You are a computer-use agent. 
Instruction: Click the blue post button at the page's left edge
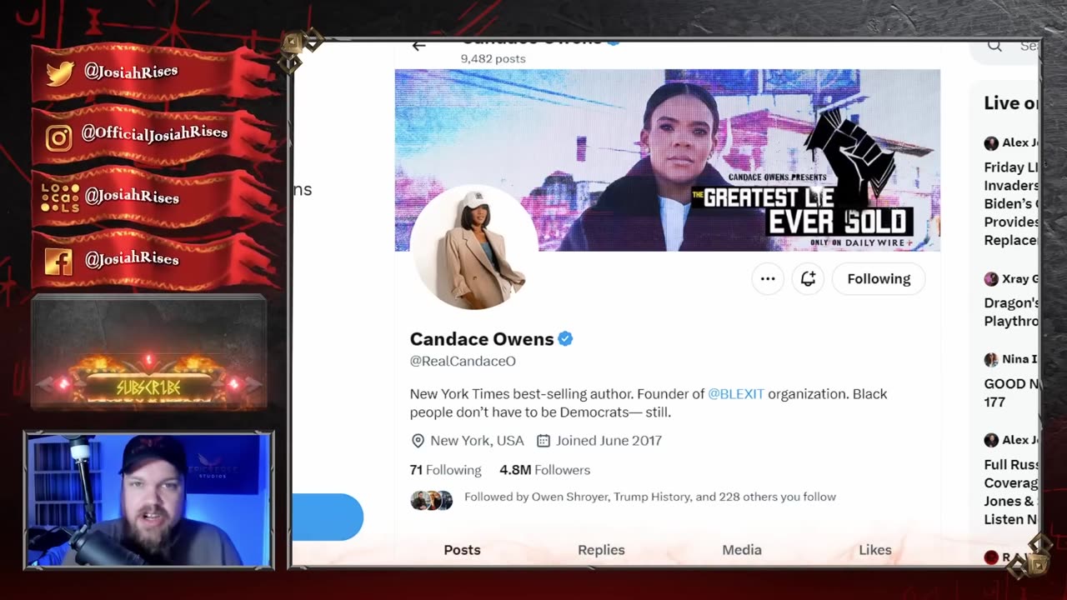pos(328,517)
